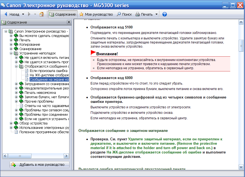The image size is (245, 177).
Task: Click book icon beside Проблемы при соединении
Action: 21,114
